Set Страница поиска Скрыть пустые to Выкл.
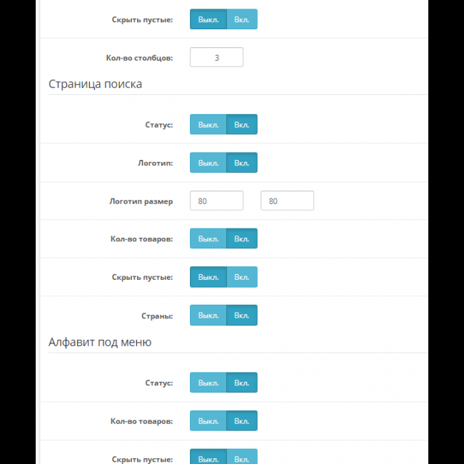Image resolution: width=464 pixels, height=464 pixels. [x=208, y=277]
